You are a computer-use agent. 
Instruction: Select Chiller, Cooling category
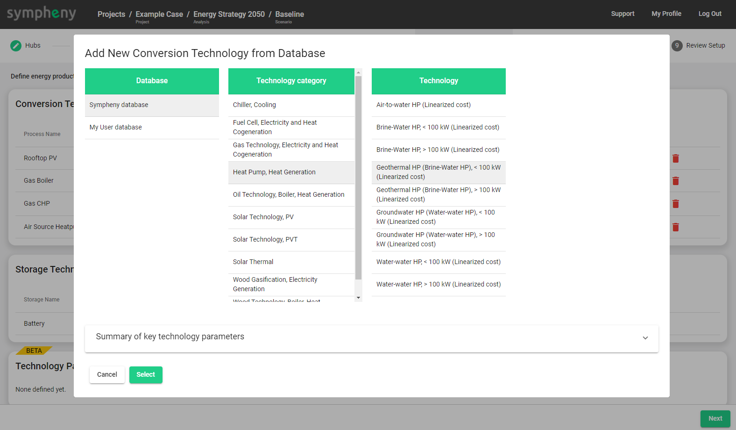pyautogui.click(x=291, y=105)
